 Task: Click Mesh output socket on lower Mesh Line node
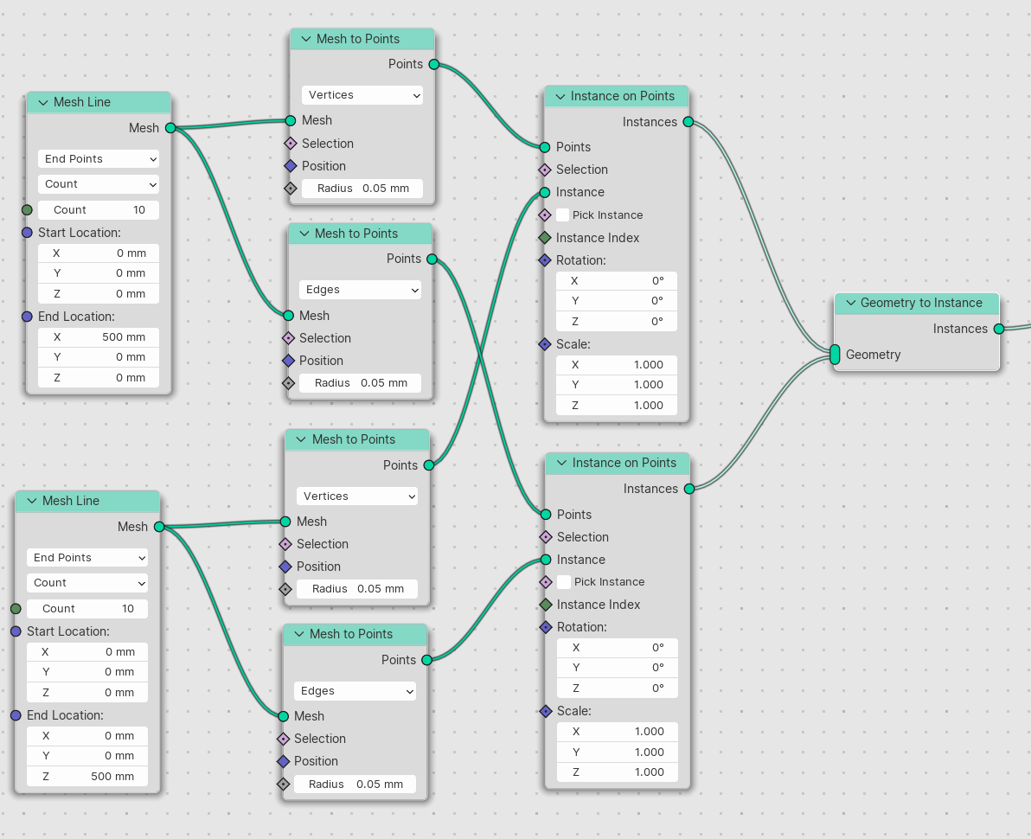point(159,527)
